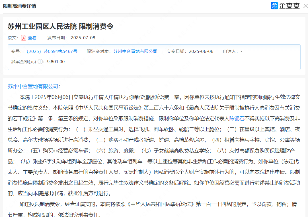Open 苏州中合置地有限公司 in the 限消令对象 field
Image resolution: width=308 pixels, height=217 pixels.
135,51
